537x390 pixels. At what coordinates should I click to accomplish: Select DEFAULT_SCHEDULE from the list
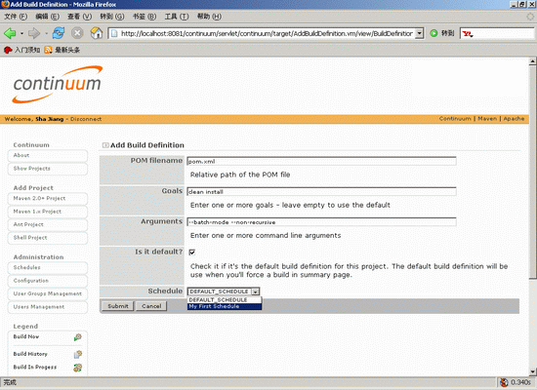225,300
